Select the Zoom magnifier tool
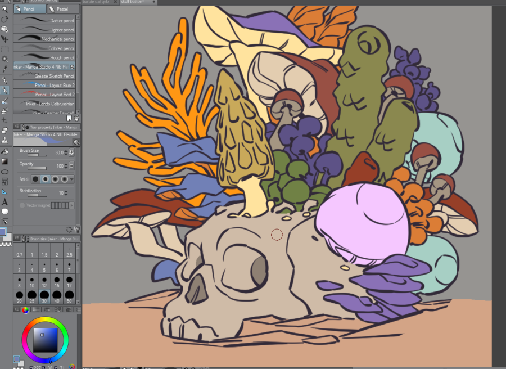Screen dimensions: 506x369 pos(4,9)
